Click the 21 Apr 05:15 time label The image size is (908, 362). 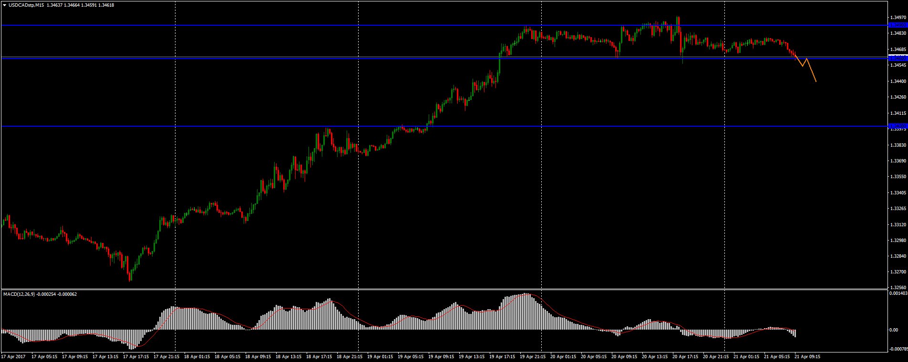pyautogui.click(x=777, y=356)
